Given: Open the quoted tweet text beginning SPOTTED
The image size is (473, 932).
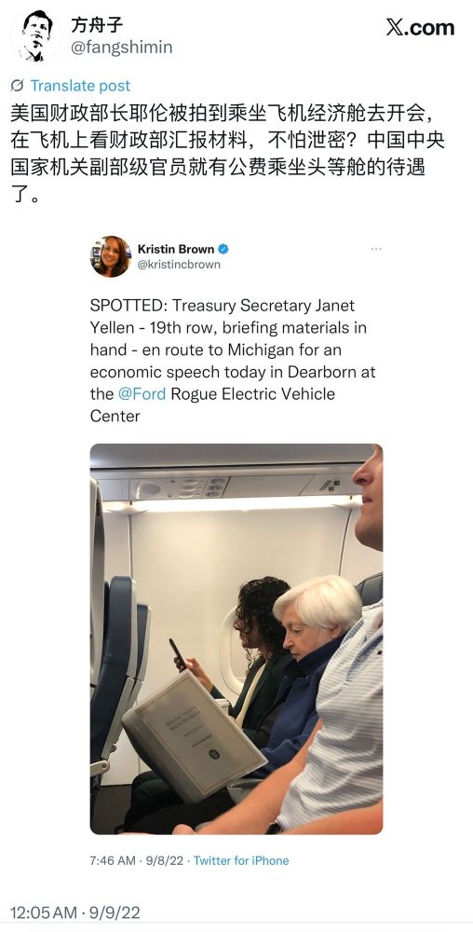Looking at the screenshot, I should pyautogui.click(x=233, y=361).
